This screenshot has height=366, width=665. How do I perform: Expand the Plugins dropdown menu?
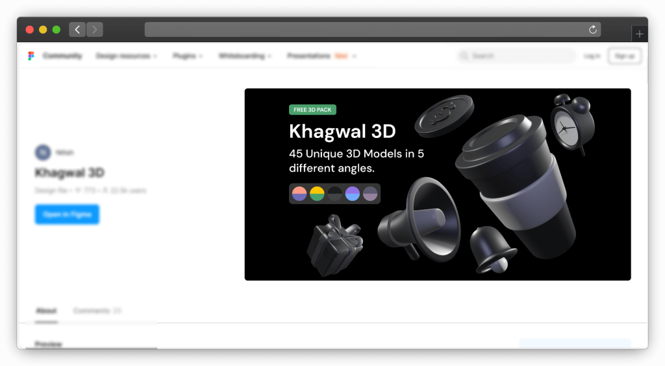coord(188,56)
